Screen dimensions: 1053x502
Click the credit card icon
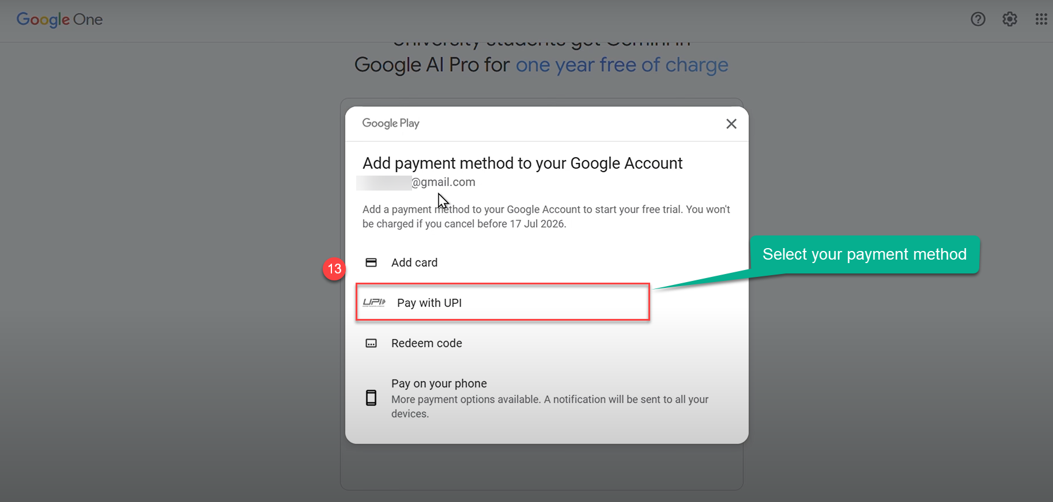[371, 263]
